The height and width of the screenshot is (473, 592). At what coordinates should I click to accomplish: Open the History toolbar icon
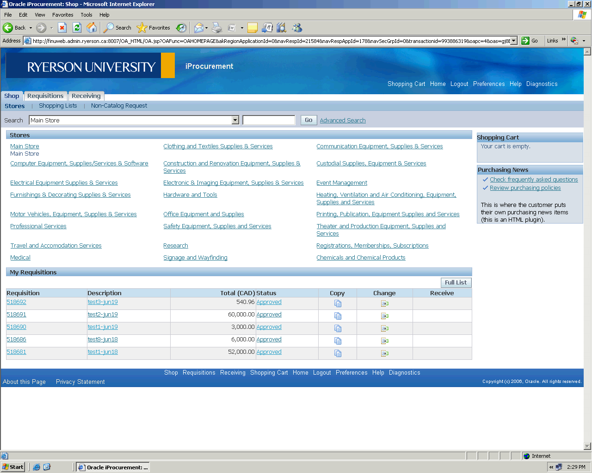pyautogui.click(x=181, y=28)
